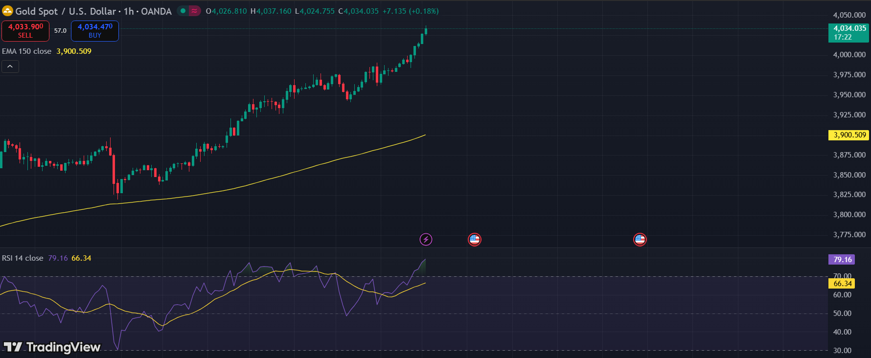Select the EMA 150 close indicator legend
Screen dimensions: 871x358
tap(27, 51)
